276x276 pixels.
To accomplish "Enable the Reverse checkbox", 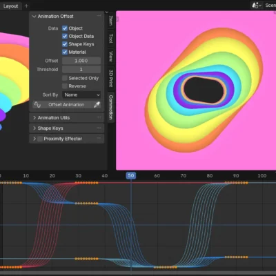I will [x=65, y=86].
